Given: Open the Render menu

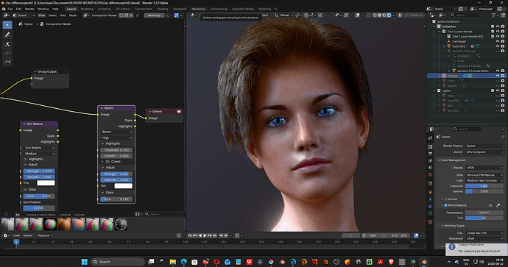Looking at the screenshot, I should pos(29,9).
